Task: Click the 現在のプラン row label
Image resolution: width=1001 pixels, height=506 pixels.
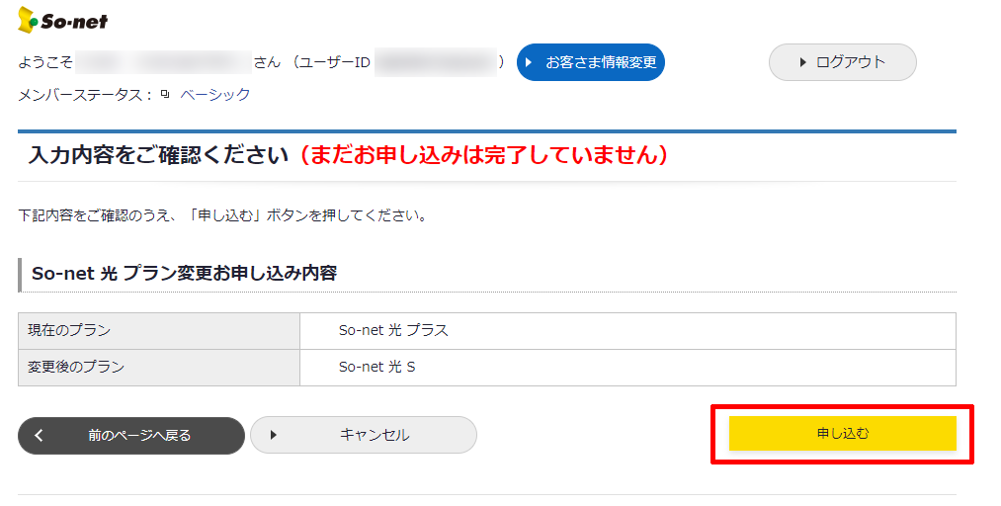Action: click(x=70, y=330)
